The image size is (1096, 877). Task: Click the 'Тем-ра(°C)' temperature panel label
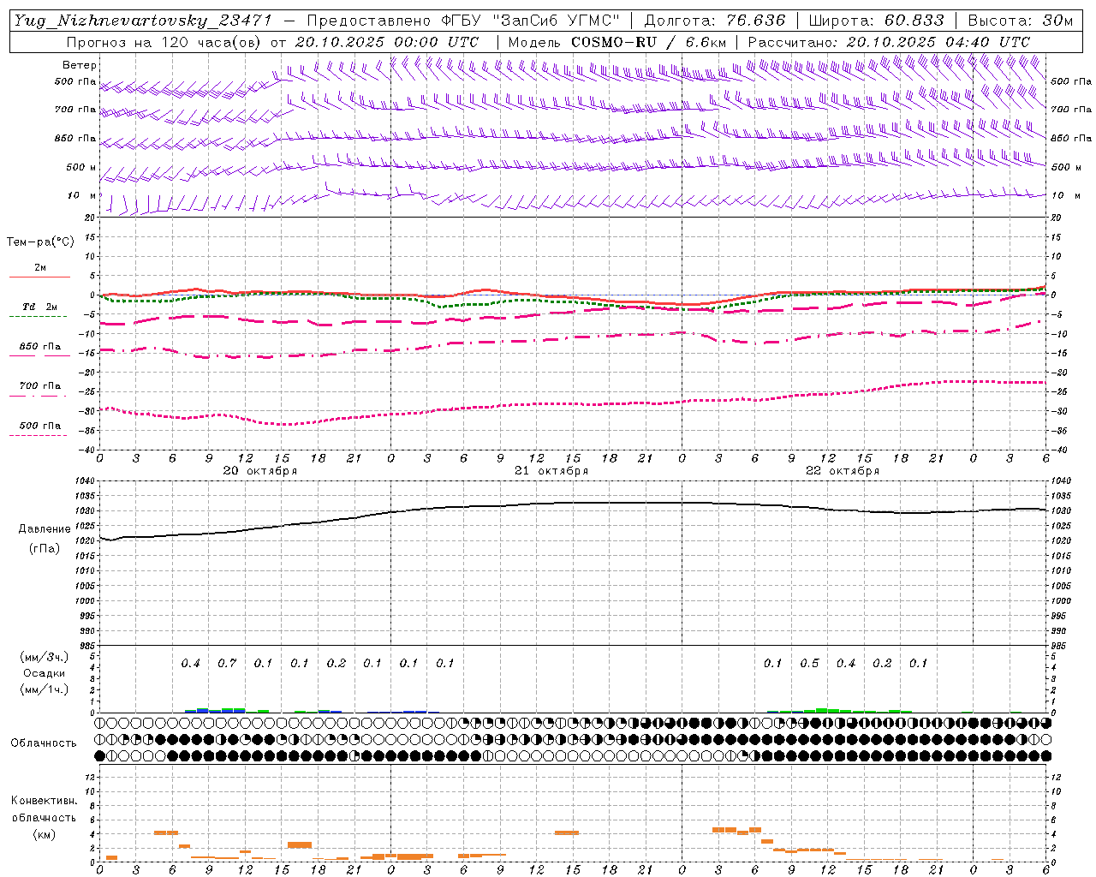pos(40,242)
